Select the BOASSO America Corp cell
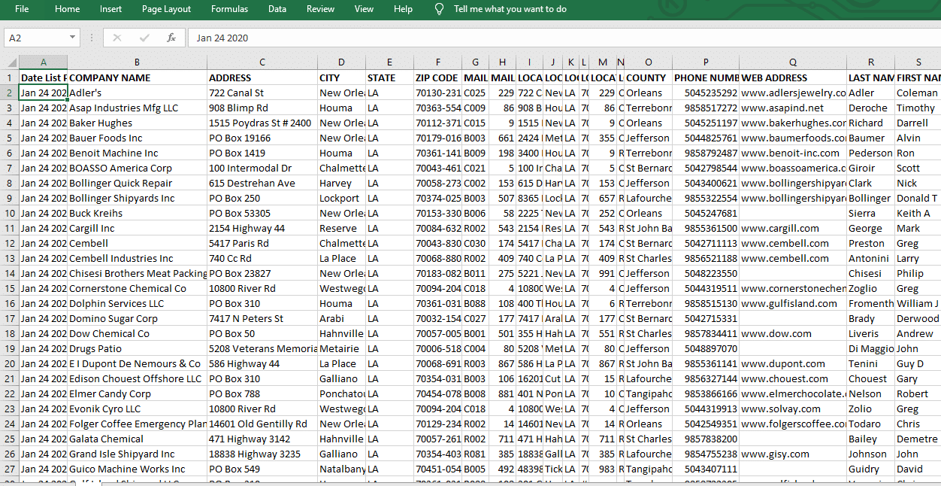The image size is (941, 486). pyautogui.click(x=137, y=168)
